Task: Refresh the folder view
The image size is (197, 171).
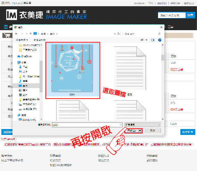Action: (119, 34)
